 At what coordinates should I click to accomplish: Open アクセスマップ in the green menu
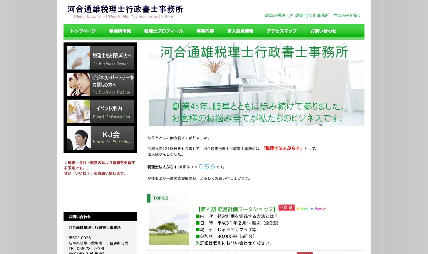[282, 31]
